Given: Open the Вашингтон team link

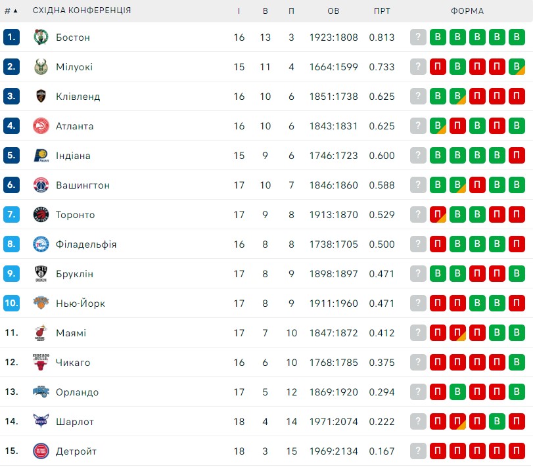Looking at the screenshot, I should [83, 185].
